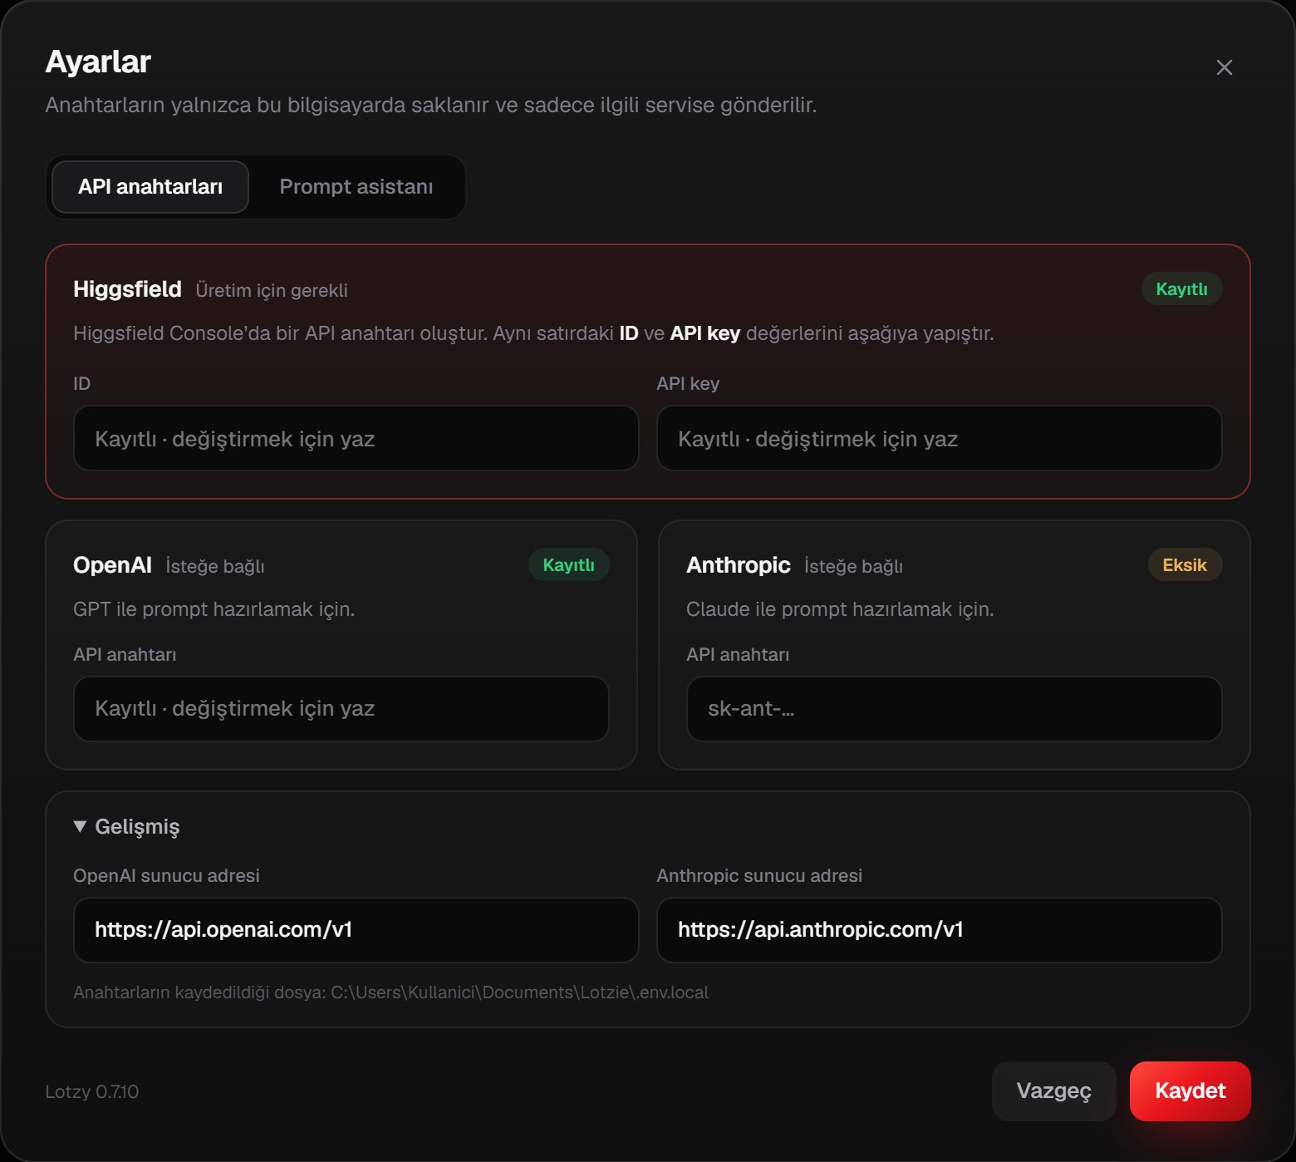Save settings with the Kaydet button
This screenshot has width=1296, height=1162.
point(1190,1091)
